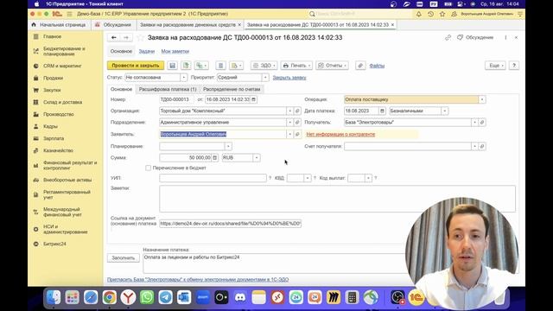This screenshot has width=553, height=311.
Task: Click the Заполнить button
Action: pyautogui.click(x=124, y=257)
